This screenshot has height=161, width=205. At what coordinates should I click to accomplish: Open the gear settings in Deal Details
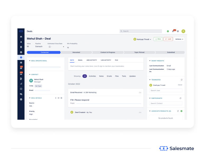point(61,98)
